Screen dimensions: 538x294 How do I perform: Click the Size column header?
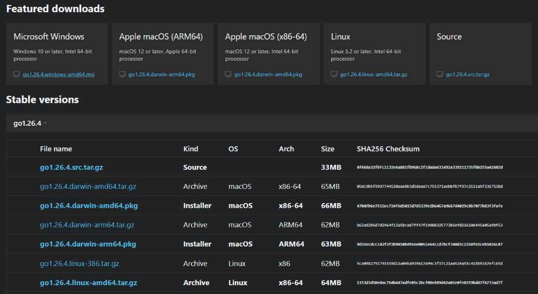click(327, 149)
